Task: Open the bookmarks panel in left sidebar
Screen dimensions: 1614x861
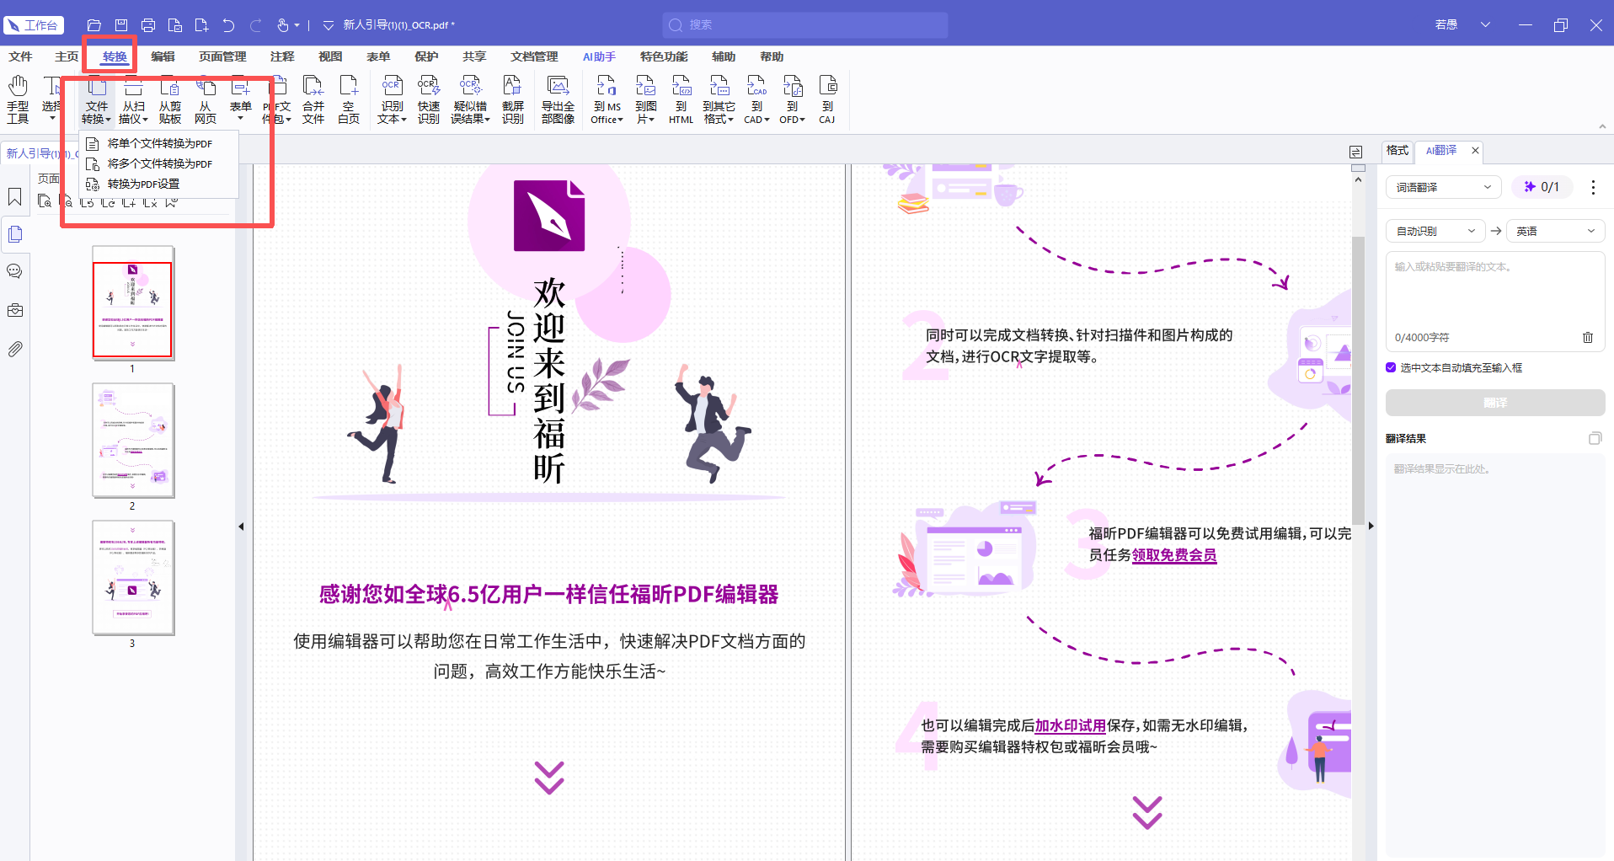Action: pyautogui.click(x=15, y=197)
